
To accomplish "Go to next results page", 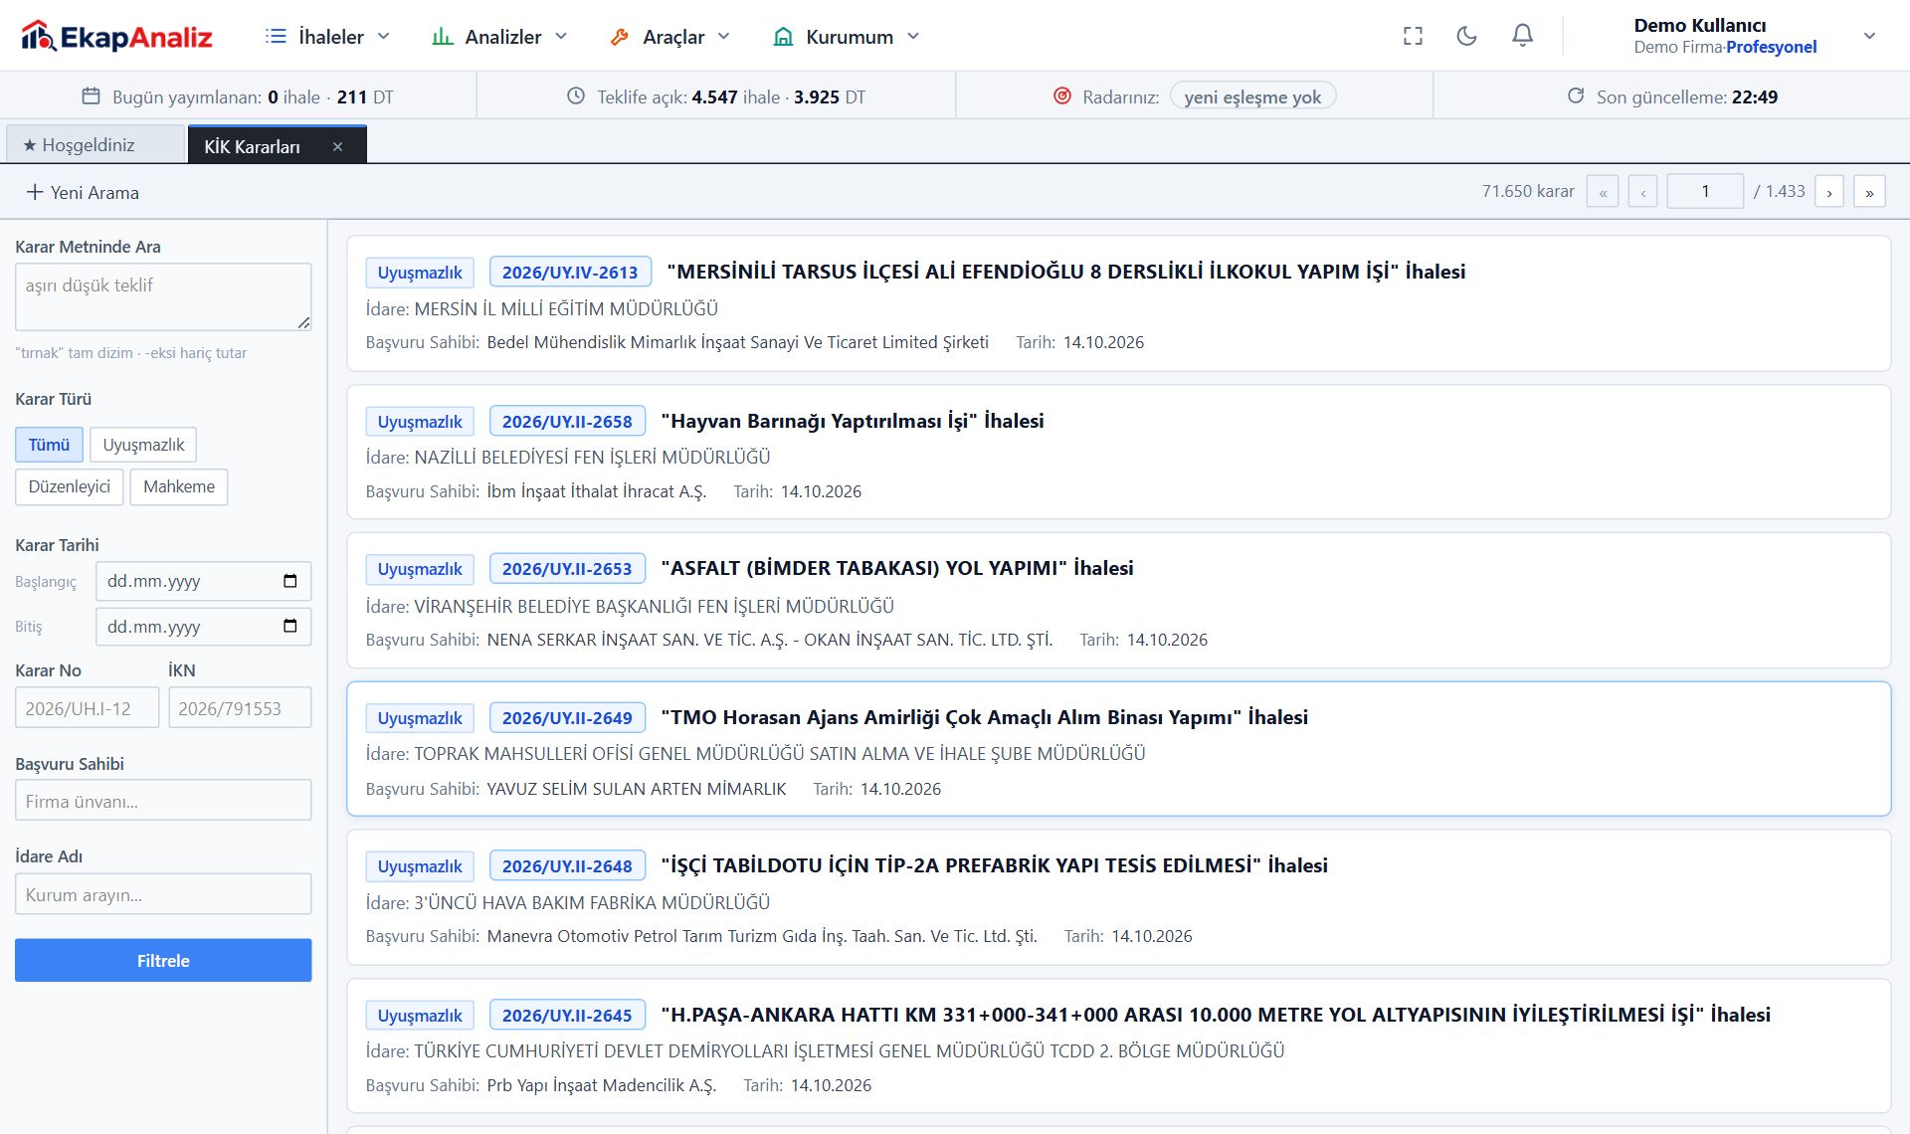I will tap(1829, 191).
